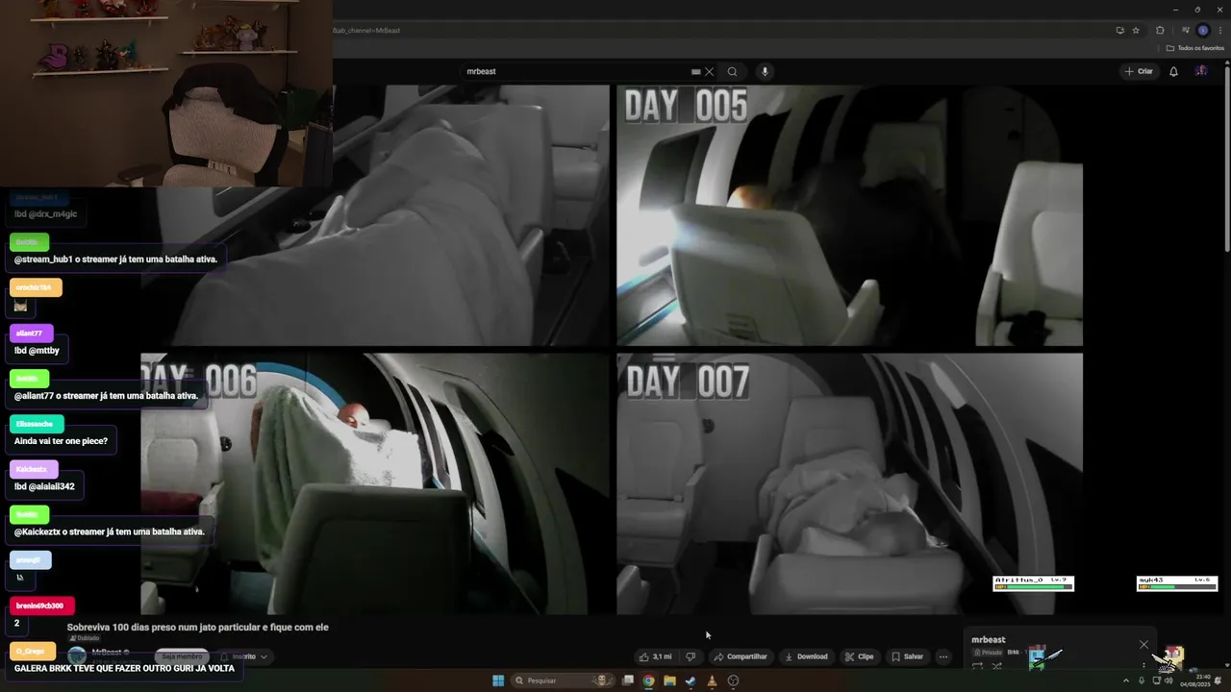The image size is (1231, 692).
Task: Click the DAY 006 video panel
Action: point(375,483)
